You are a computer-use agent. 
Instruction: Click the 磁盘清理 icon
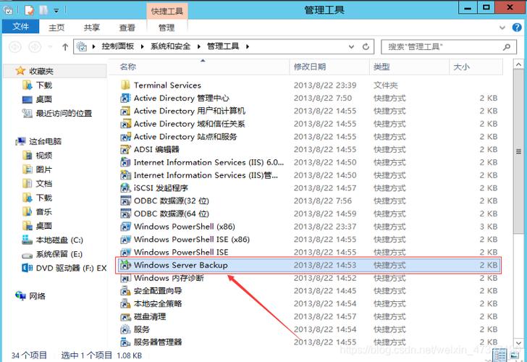tap(125, 316)
